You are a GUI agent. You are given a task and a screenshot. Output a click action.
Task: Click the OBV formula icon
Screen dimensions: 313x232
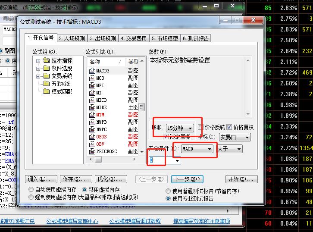92,144
